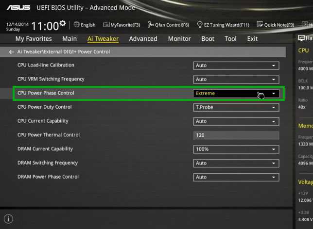Switch to the Tool tab
The image size is (313, 229).
[x=230, y=39]
